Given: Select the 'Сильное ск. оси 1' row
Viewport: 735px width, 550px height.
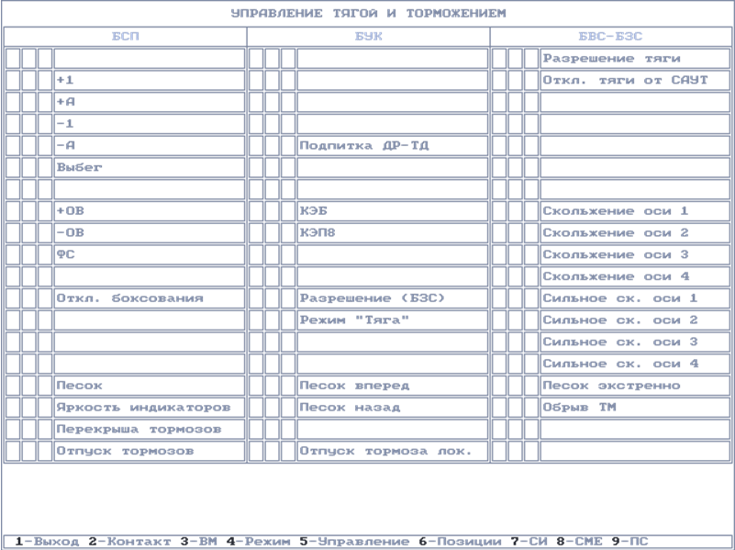Looking at the screenshot, I should 635,298.
